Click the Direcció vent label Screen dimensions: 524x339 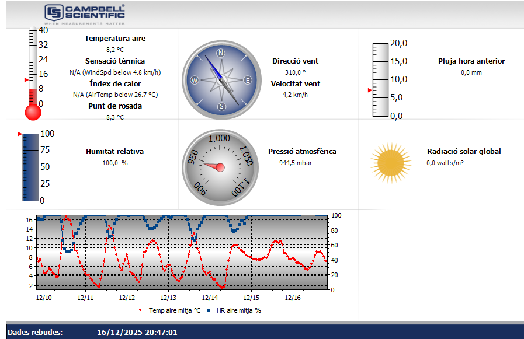[x=295, y=61]
